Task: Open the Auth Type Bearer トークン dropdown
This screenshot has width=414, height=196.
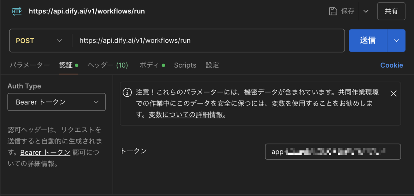Action: point(57,102)
